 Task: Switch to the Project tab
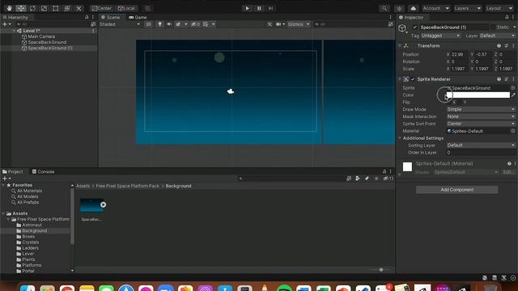[13, 171]
